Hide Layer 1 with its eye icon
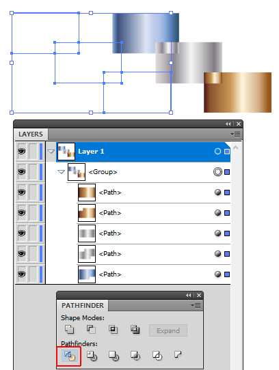This screenshot has height=370, width=279. pos(21,152)
